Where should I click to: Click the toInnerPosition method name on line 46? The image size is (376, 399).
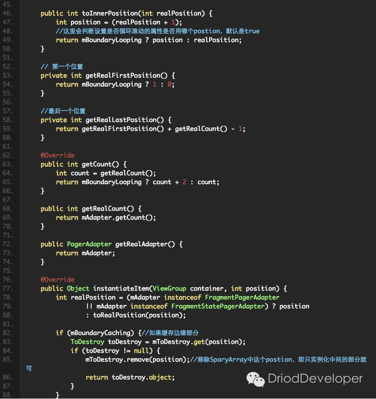pyautogui.click(x=111, y=13)
